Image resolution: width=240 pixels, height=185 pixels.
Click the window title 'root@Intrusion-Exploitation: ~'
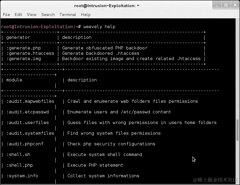click(107, 6)
